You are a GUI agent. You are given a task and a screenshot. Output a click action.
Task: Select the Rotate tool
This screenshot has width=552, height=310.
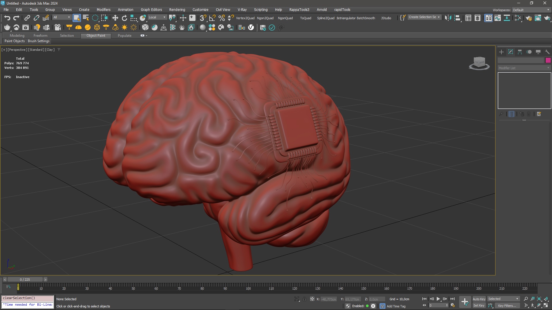124,18
